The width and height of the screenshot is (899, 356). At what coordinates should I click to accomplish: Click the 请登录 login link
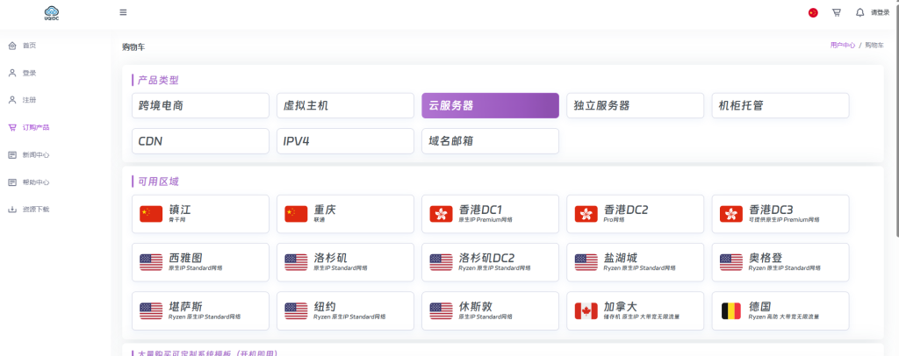[x=880, y=13]
